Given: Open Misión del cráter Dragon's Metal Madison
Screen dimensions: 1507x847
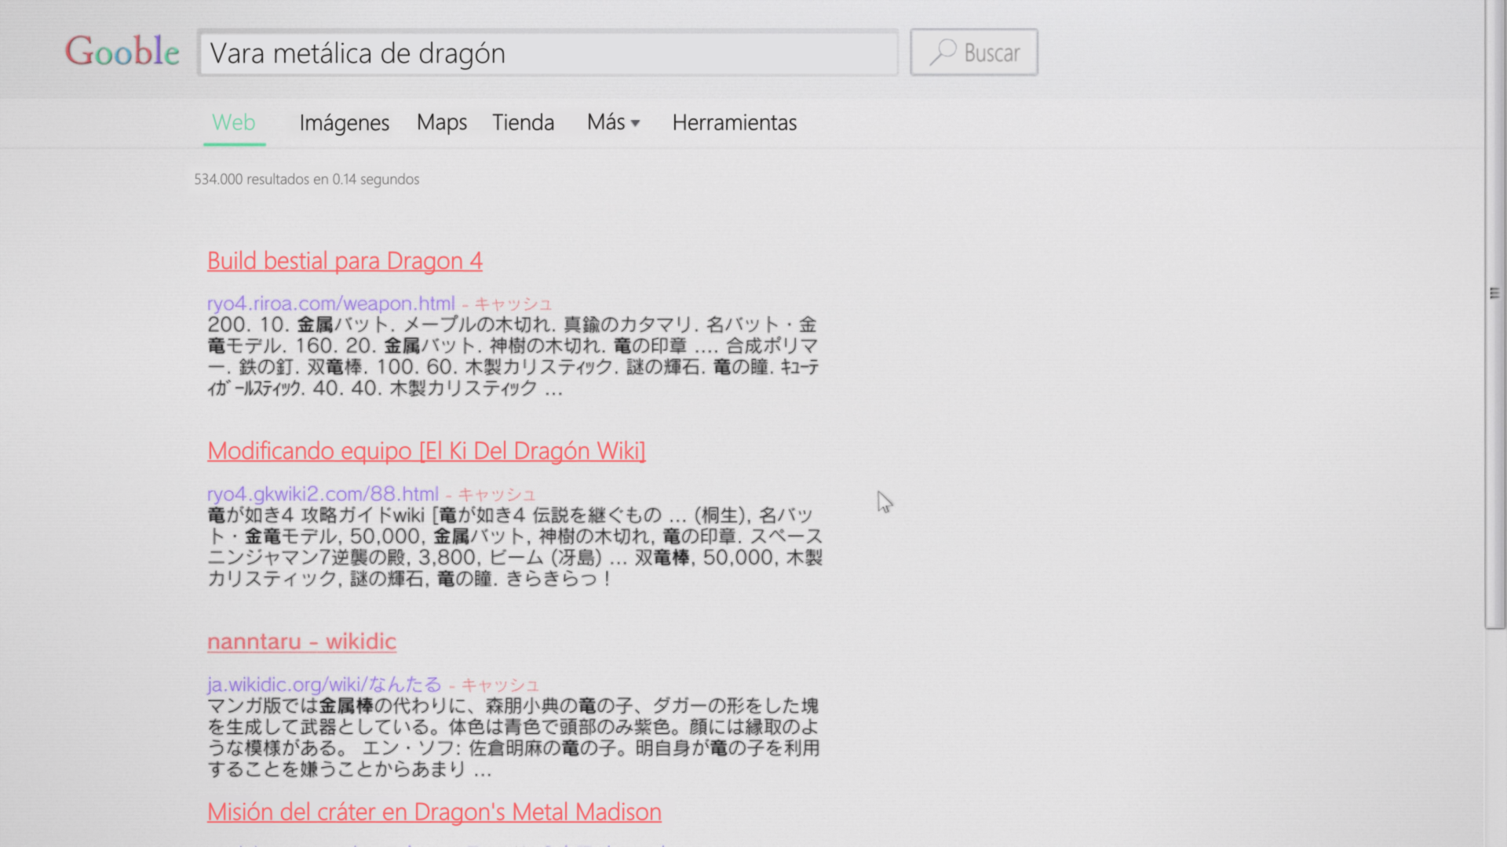Looking at the screenshot, I should click(434, 812).
